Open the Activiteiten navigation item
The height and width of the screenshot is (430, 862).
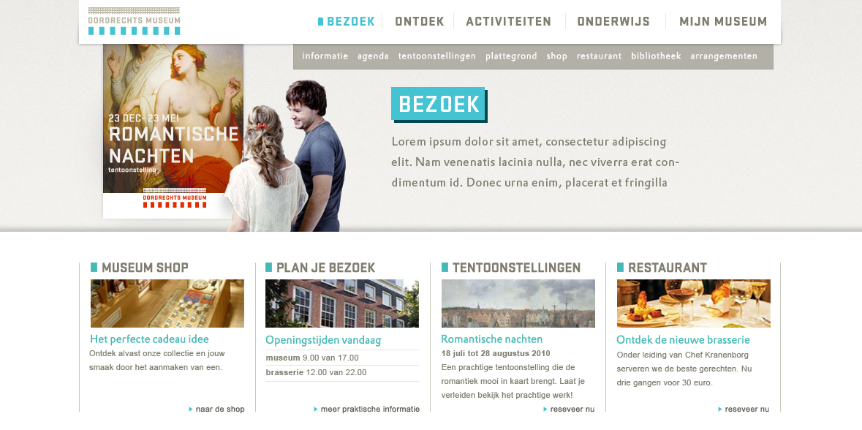click(x=509, y=21)
